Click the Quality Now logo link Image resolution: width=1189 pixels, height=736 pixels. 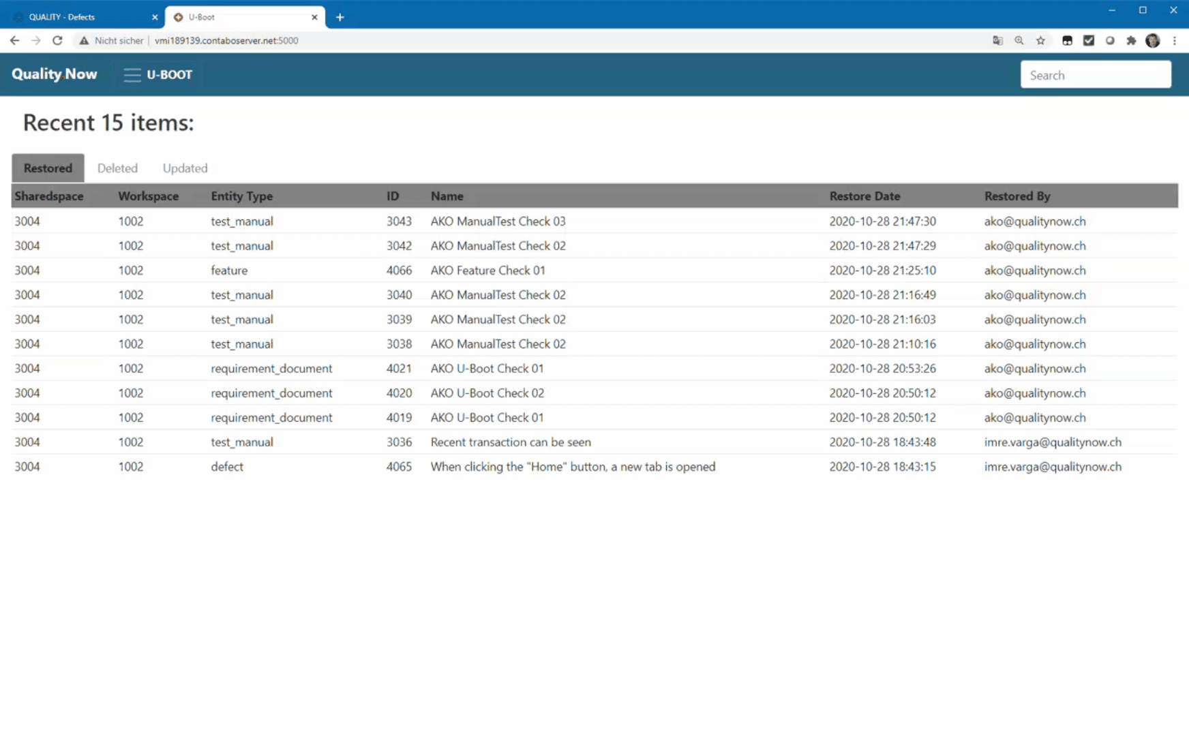55,74
